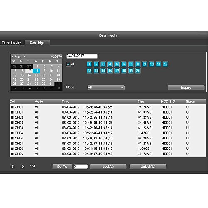Go to the next results page arrow

22,166
